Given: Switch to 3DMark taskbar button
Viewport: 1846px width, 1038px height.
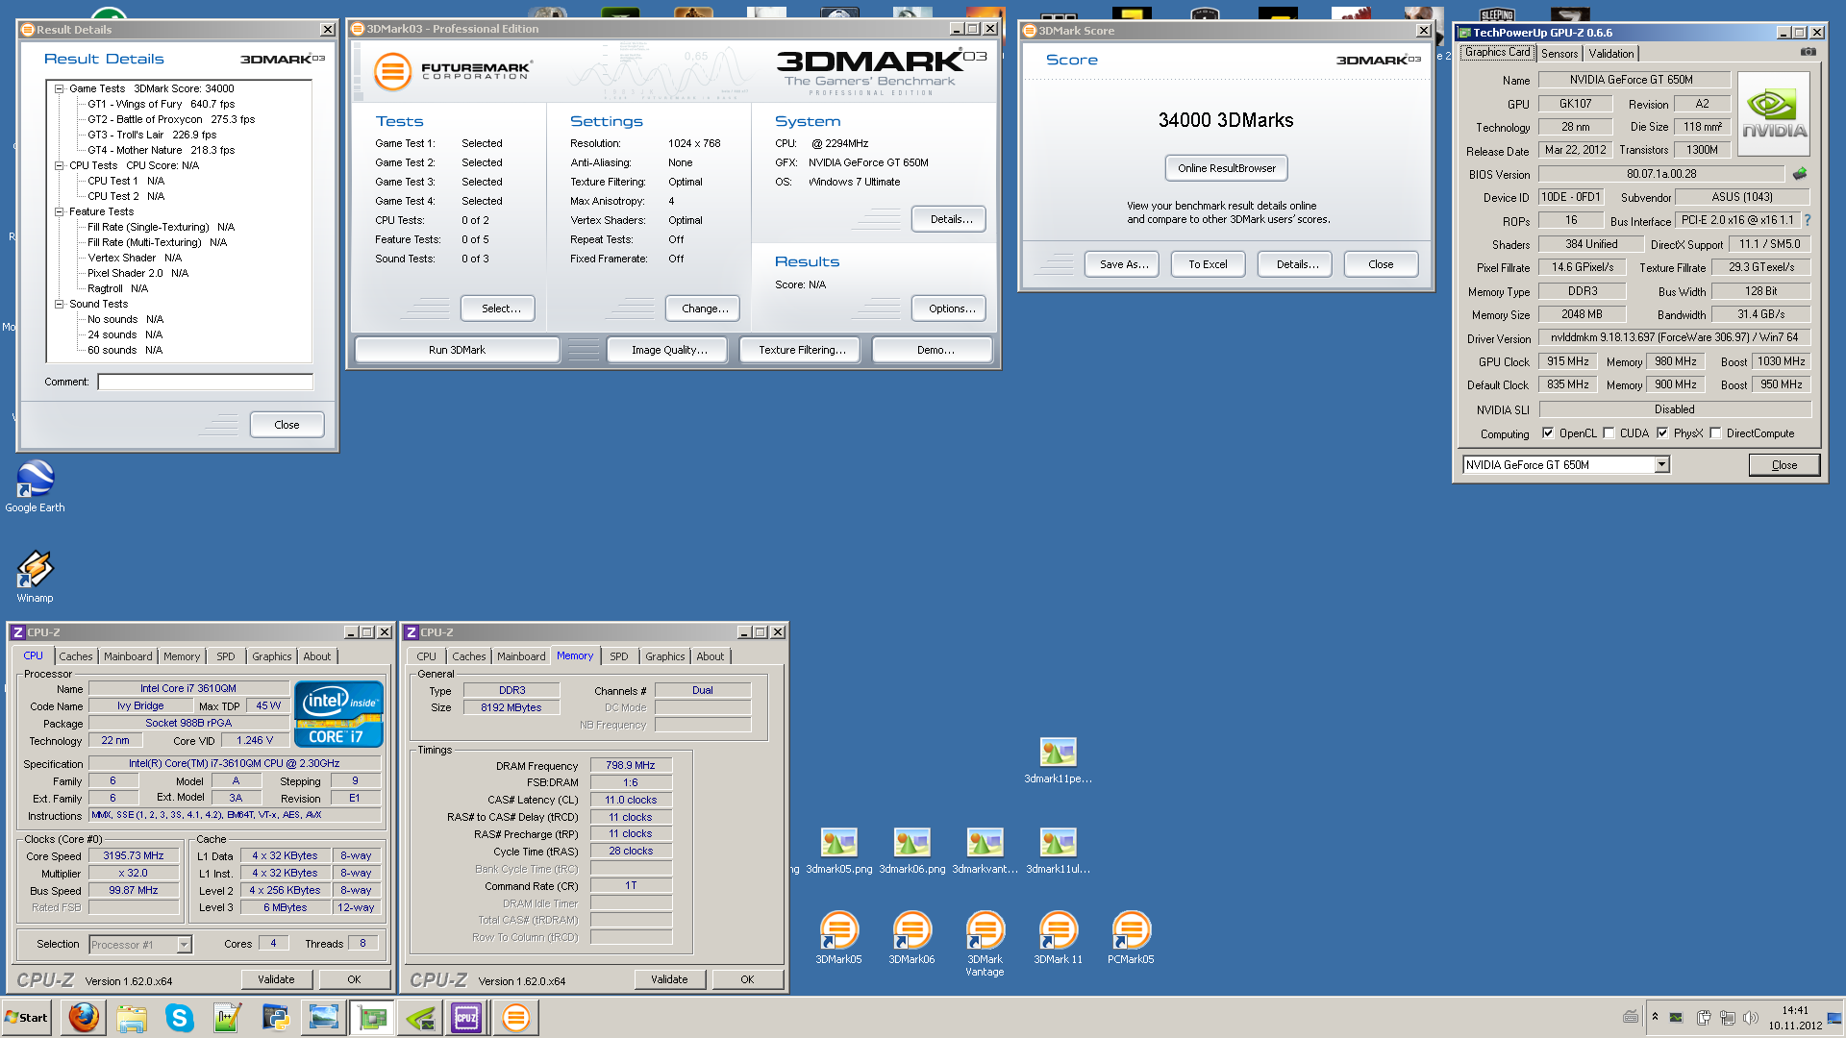Looking at the screenshot, I should 516,1017.
